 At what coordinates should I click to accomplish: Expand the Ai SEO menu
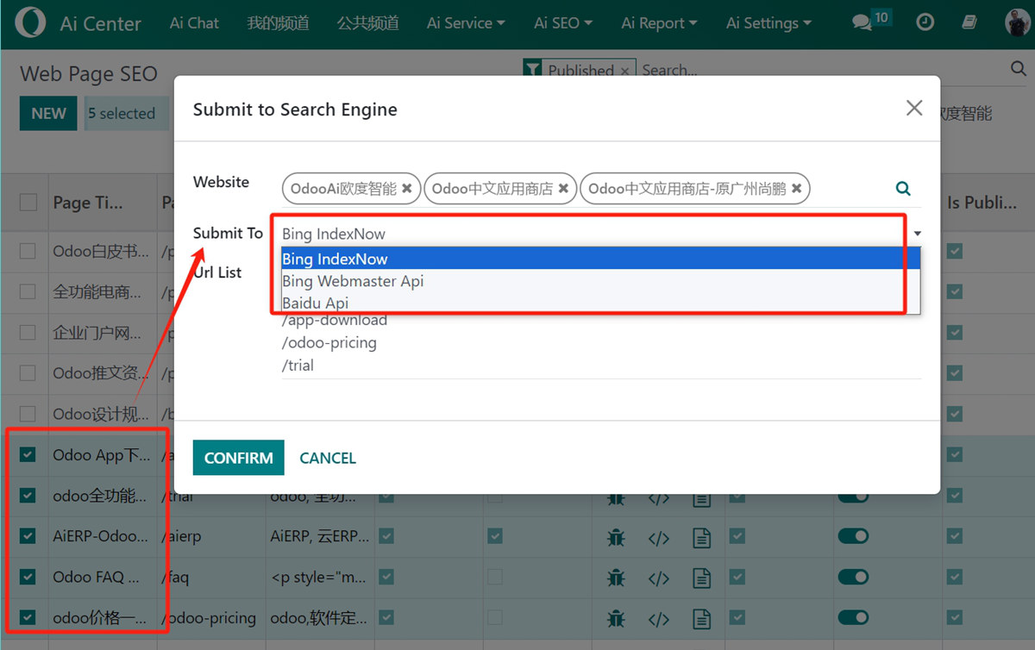coord(563,23)
